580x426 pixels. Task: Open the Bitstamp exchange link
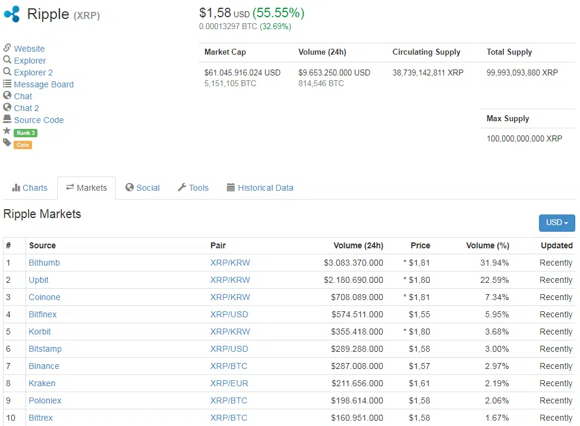45,349
